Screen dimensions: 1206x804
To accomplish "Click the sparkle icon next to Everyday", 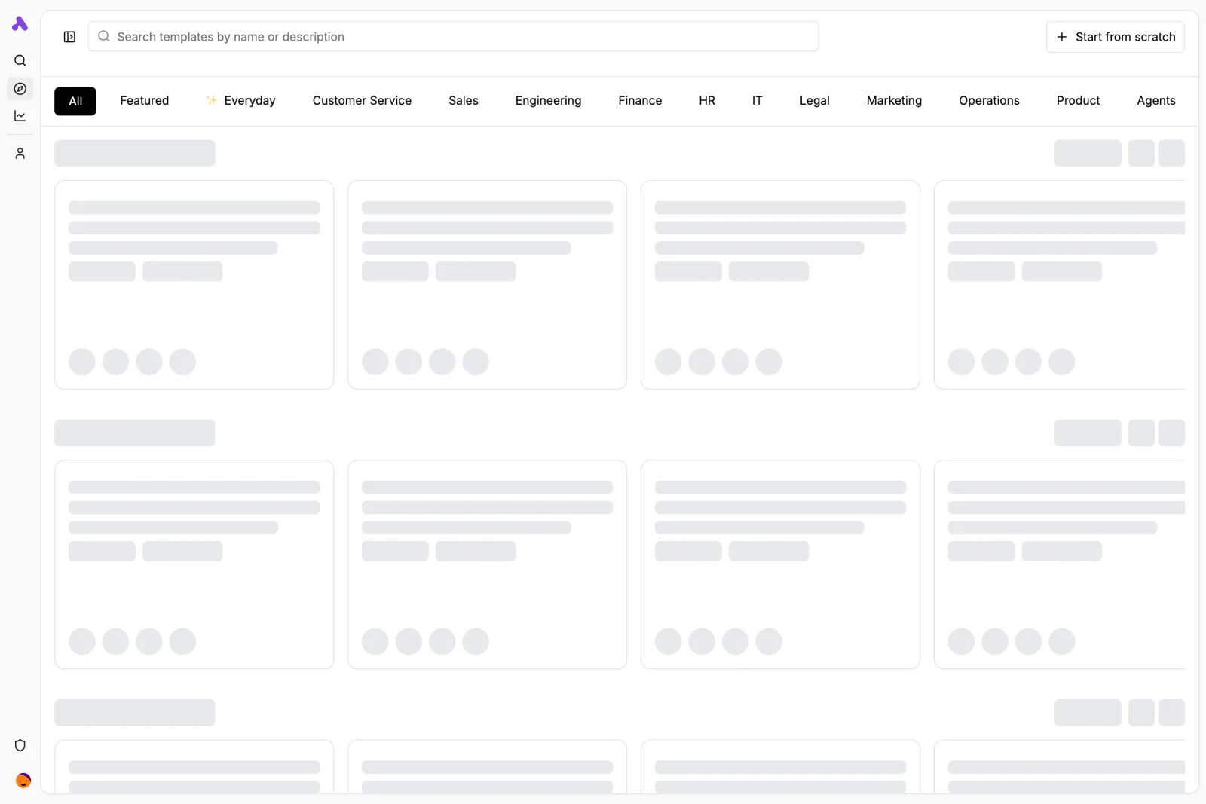I will 212,100.
